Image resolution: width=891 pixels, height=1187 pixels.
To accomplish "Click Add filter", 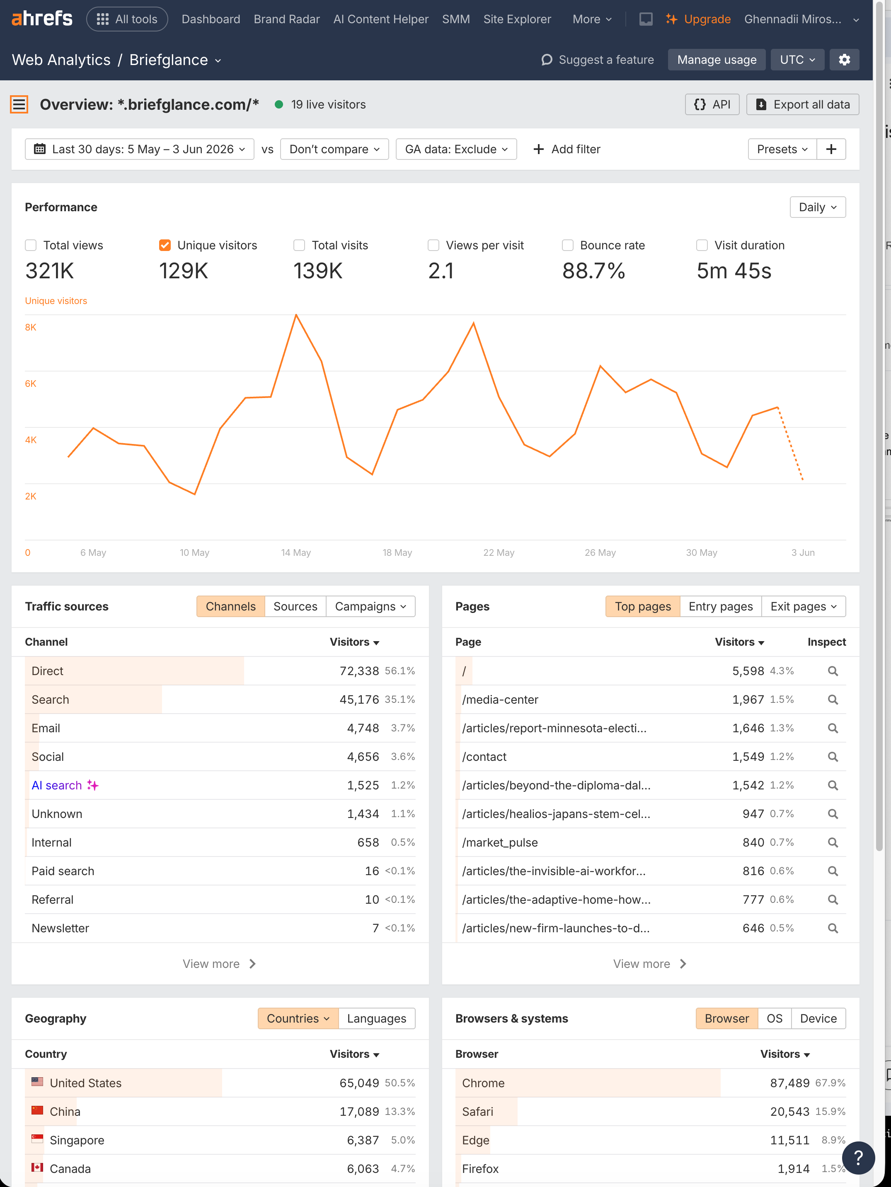I will pos(567,149).
